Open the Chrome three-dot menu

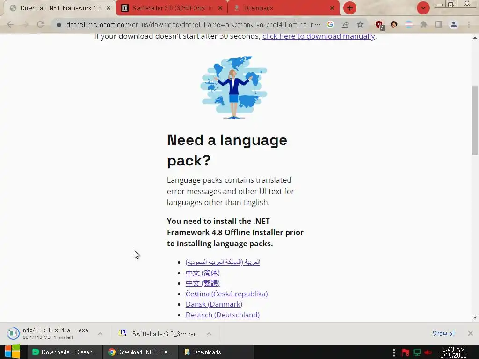(469, 24)
